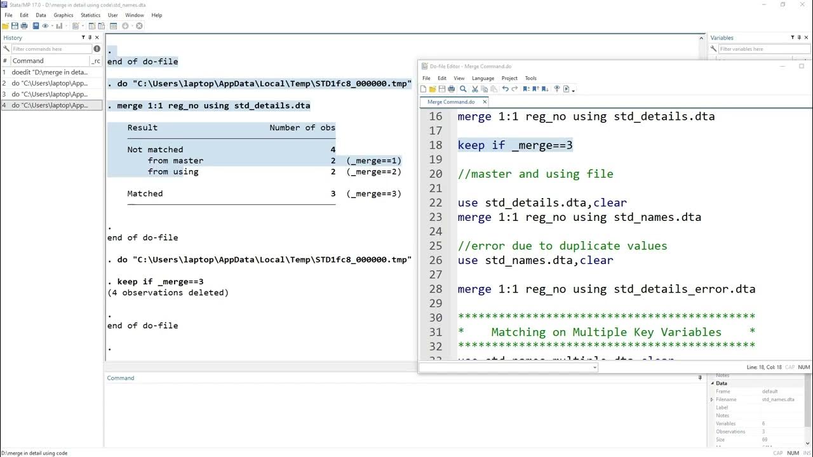The image size is (813, 457).
Task: Create new do-file in Do-file Editor toolbar
Action: (x=424, y=89)
